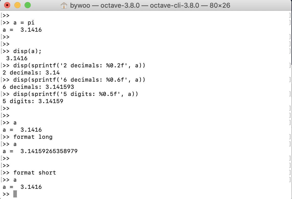This screenshot has height=199, width=292.
Task: Click the 'format long' command line
Action: coord(33,137)
